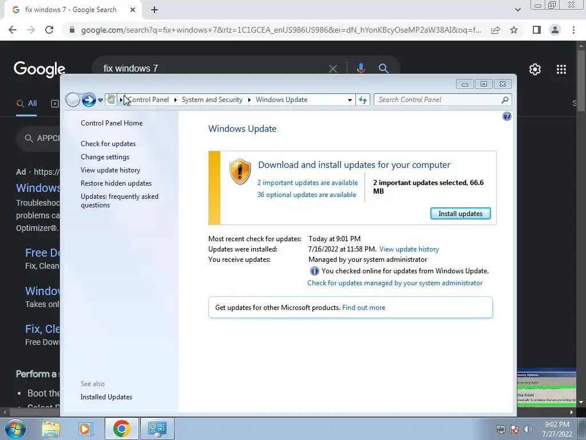The height and width of the screenshot is (440, 586).
Task: Reload the Chrome page
Action: [49, 30]
